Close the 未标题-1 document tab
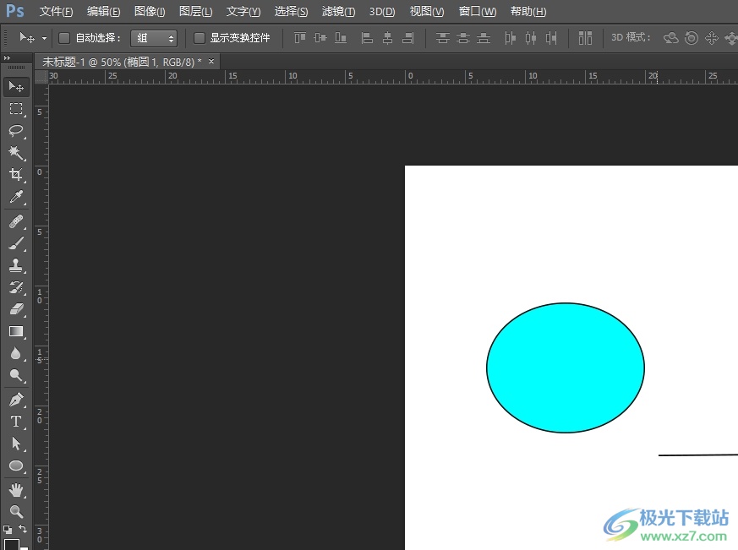The image size is (738, 550). click(211, 62)
